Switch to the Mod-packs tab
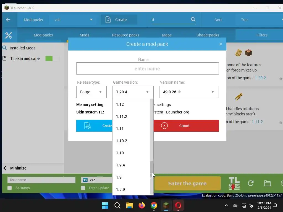 click(x=43, y=35)
